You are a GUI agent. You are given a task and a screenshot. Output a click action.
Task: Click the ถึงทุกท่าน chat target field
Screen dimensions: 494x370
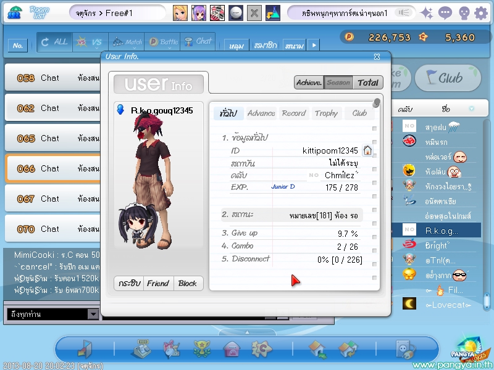click(x=48, y=314)
